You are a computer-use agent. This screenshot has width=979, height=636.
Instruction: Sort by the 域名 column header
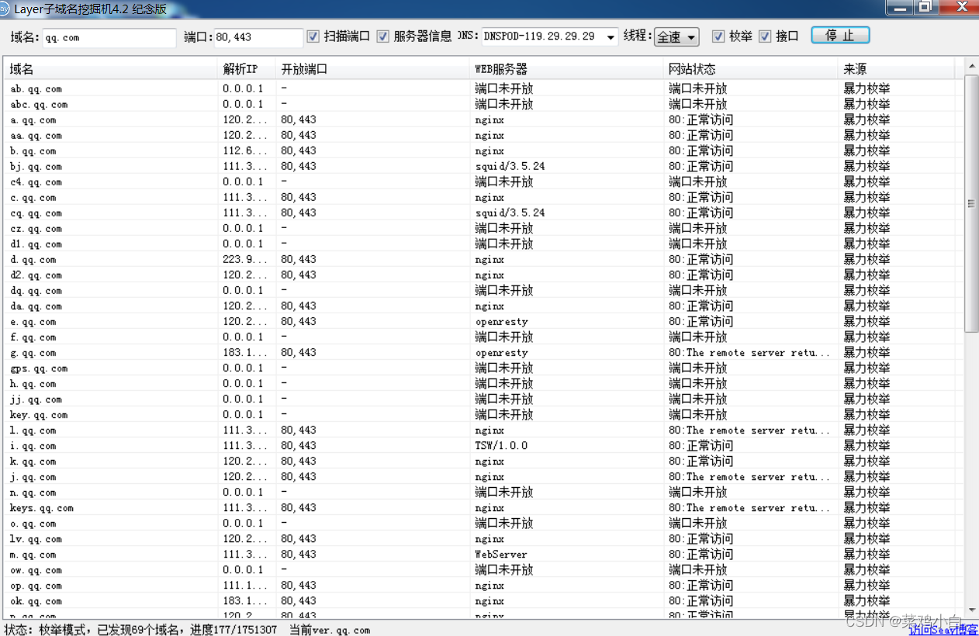click(111, 69)
